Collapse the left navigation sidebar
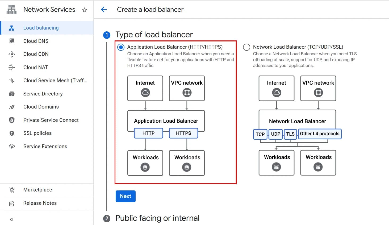 coord(11,219)
